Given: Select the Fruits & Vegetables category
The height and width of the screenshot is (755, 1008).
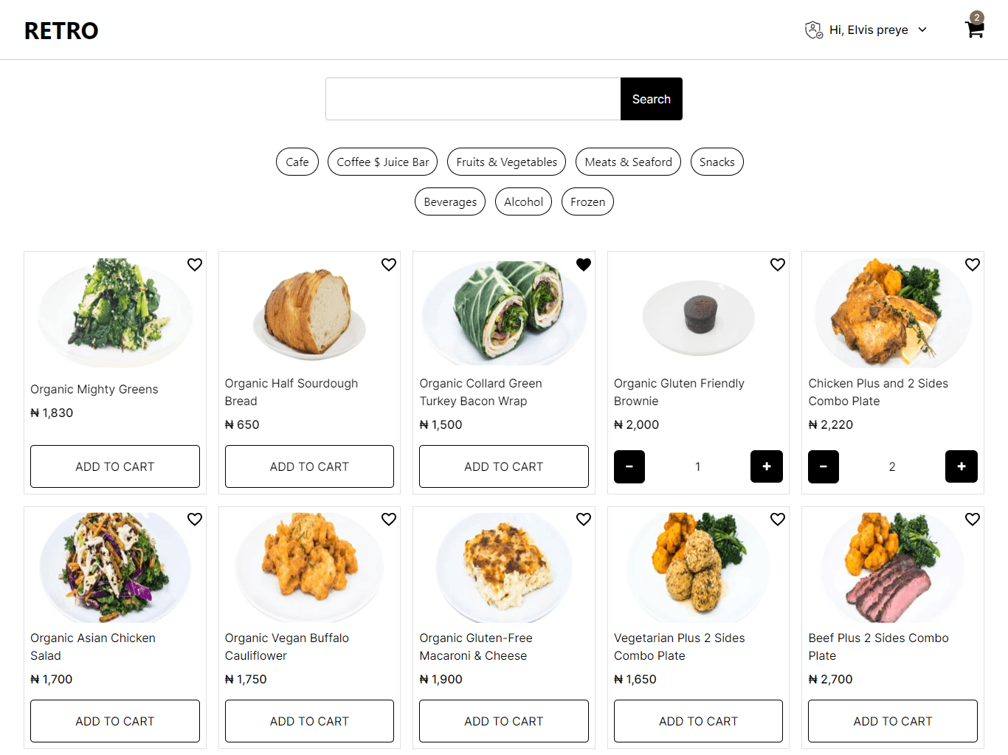Looking at the screenshot, I should 506,162.
